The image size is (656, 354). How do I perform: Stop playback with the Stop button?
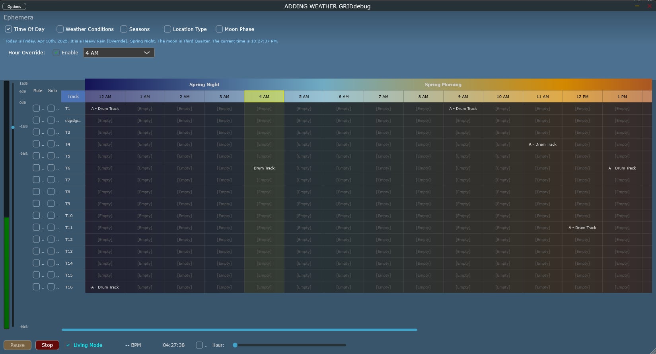click(x=47, y=345)
